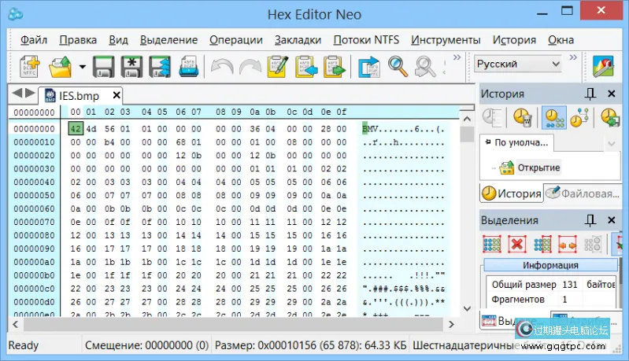629x361 pixels.
Task: Open the Окна menu
Action: point(561,40)
